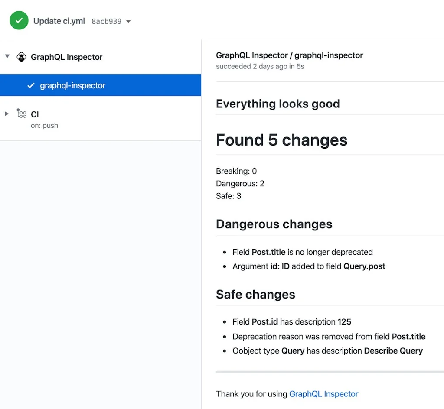Screen dimensions: 444x409
Task: Click the on: push label under CI
Action: [x=44, y=125]
